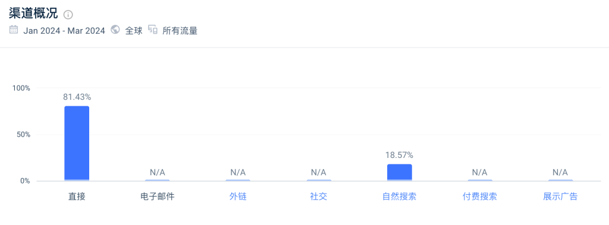Click the 所有流量 traffic label

[x=180, y=31]
